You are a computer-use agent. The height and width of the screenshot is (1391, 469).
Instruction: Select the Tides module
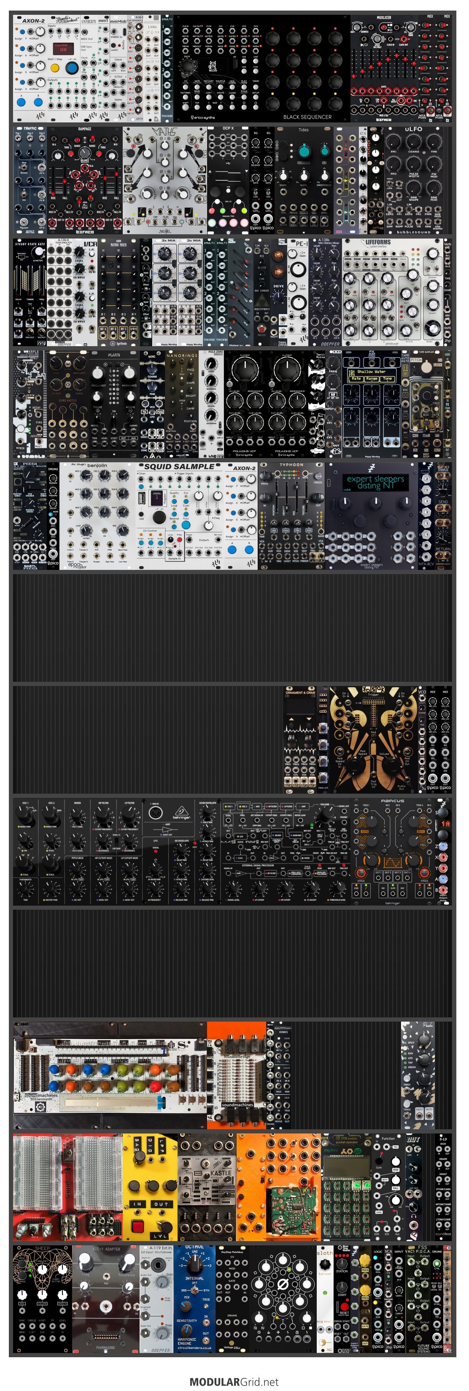pos(303,180)
